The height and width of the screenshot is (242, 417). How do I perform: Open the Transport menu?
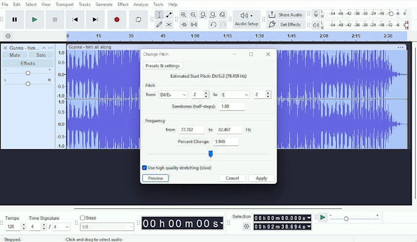click(64, 4)
